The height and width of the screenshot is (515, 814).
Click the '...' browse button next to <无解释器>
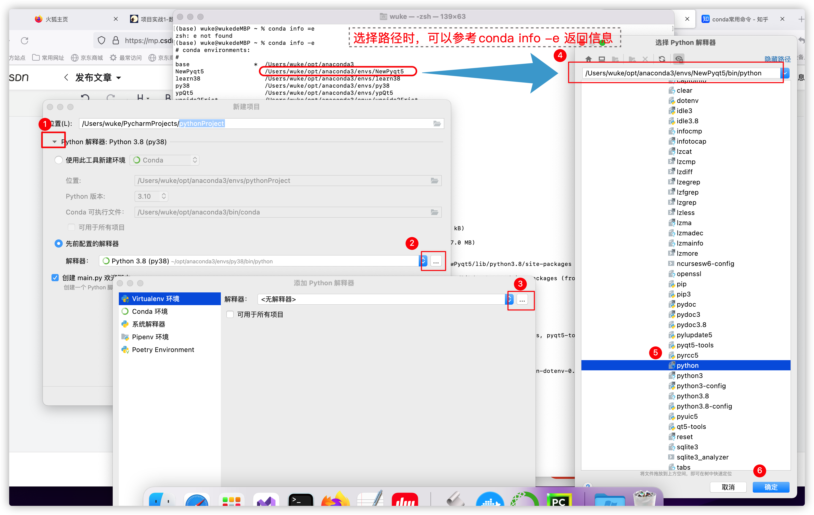pyautogui.click(x=522, y=300)
